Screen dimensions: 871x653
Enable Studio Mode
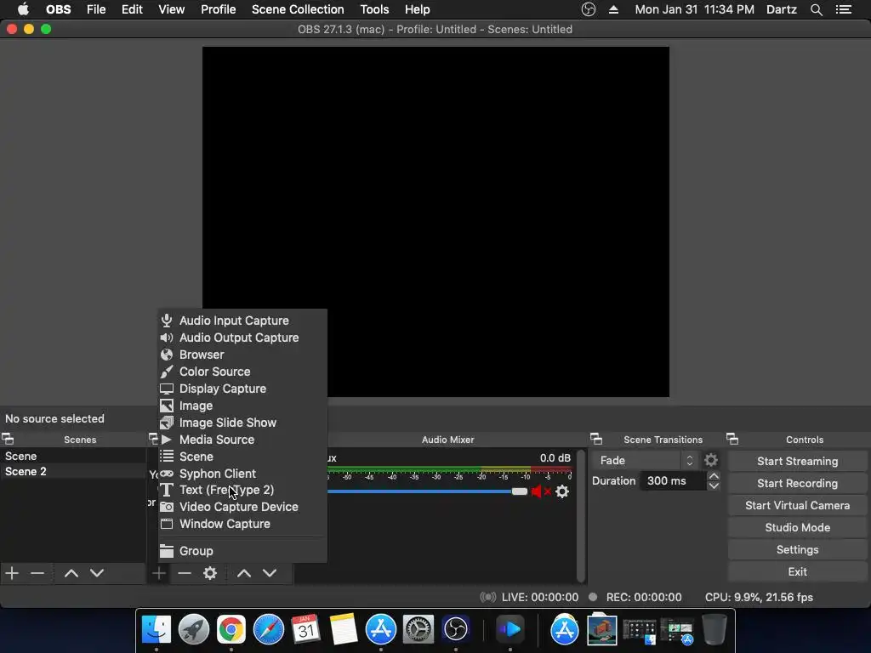coord(797,528)
